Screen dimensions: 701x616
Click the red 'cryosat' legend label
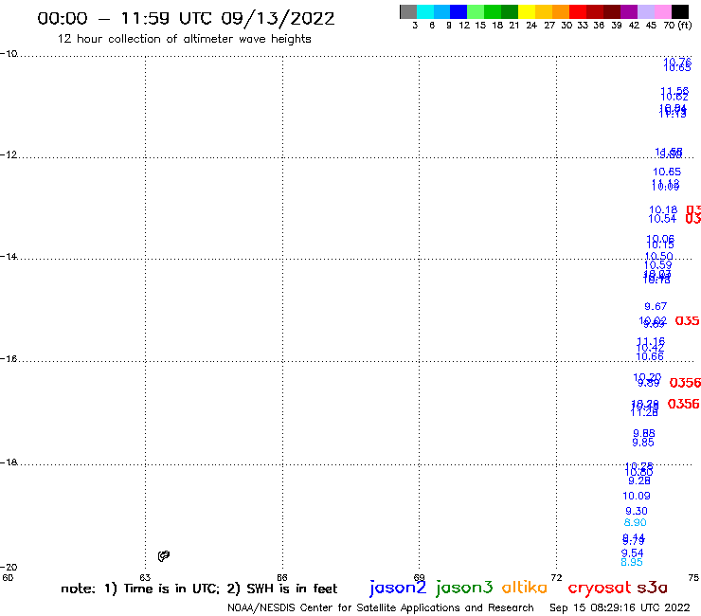600,588
